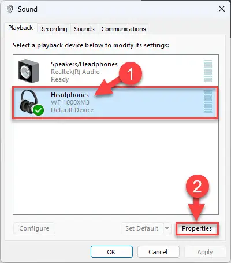This screenshot has height=263, width=231.
Task: Click the green default-device checkmark badge
Action: [x=39, y=110]
